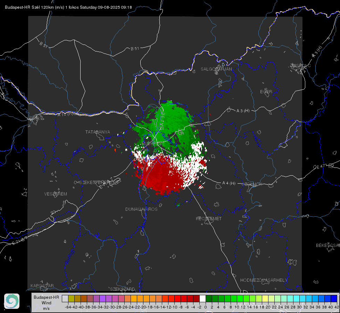Viewport: 340px width, 313px height.
Task: Click the A 3 (H) road label beside Miskolc
Action: pyautogui.click(x=317, y=52)
